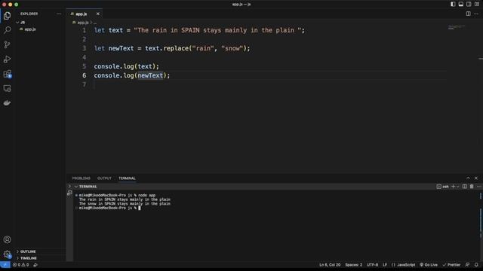Switch to the Problems tab

tap(82, 178)
